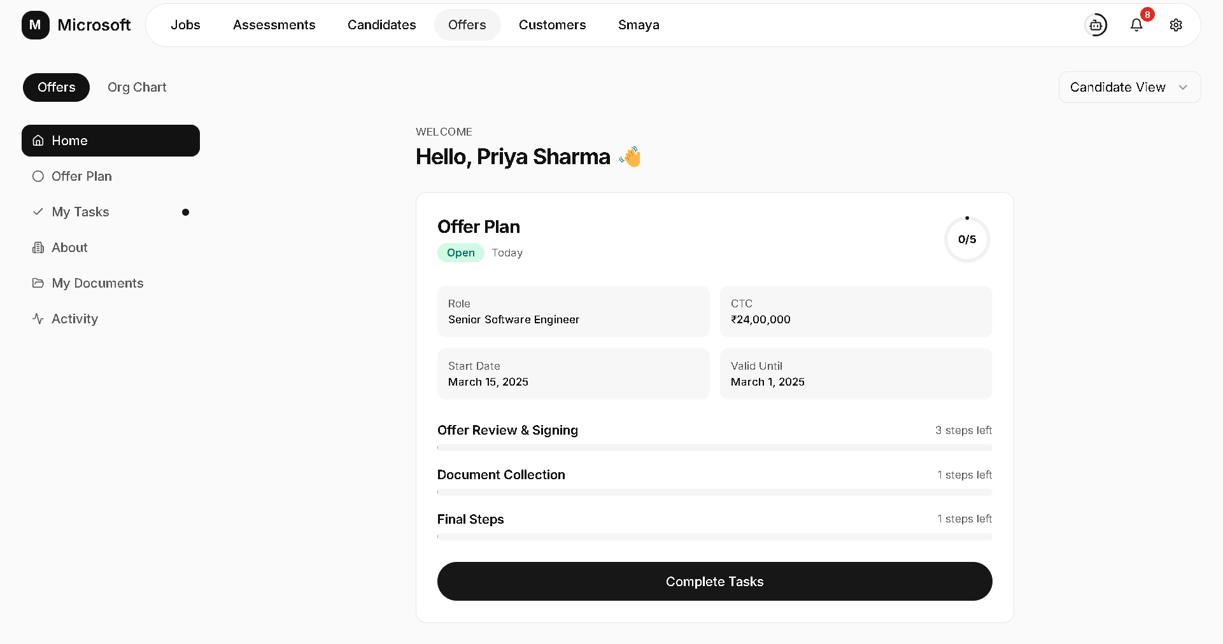1223x644 pixels.
Task: Click the My Documents folder icon
Action: (38, 283)
